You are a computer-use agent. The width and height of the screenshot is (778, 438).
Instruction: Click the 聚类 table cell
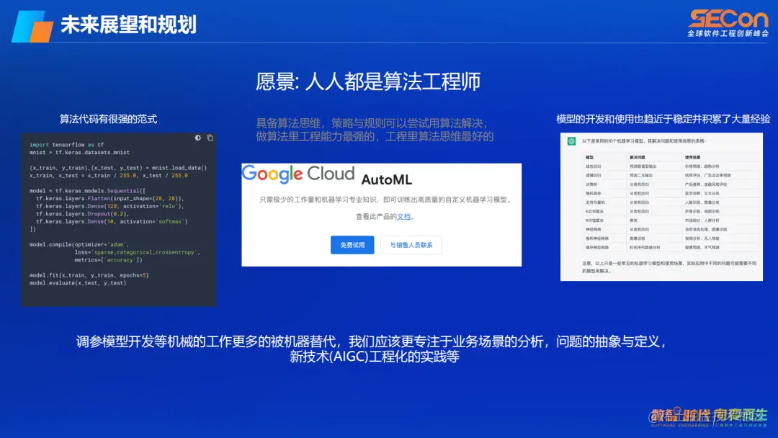(634, 220)
